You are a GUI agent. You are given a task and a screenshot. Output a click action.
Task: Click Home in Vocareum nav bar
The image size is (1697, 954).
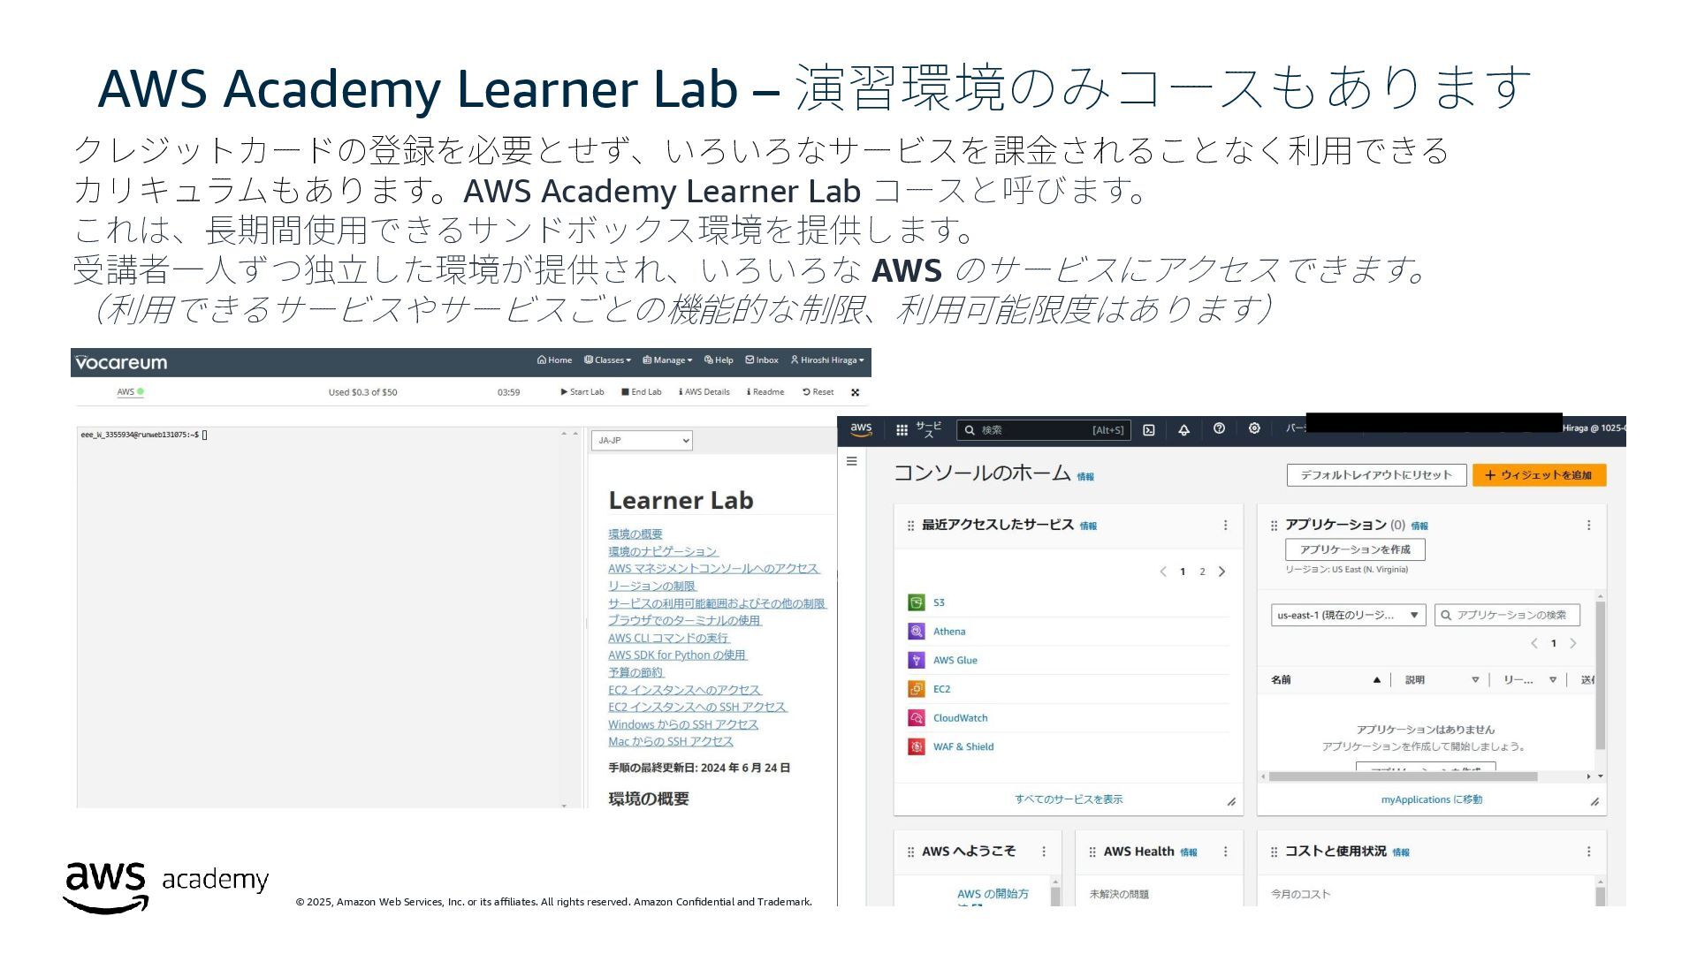click(x=554, y=360)
